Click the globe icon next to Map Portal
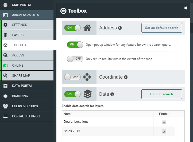193x142 pixels. pyautogui.click(x=5, y=5)
